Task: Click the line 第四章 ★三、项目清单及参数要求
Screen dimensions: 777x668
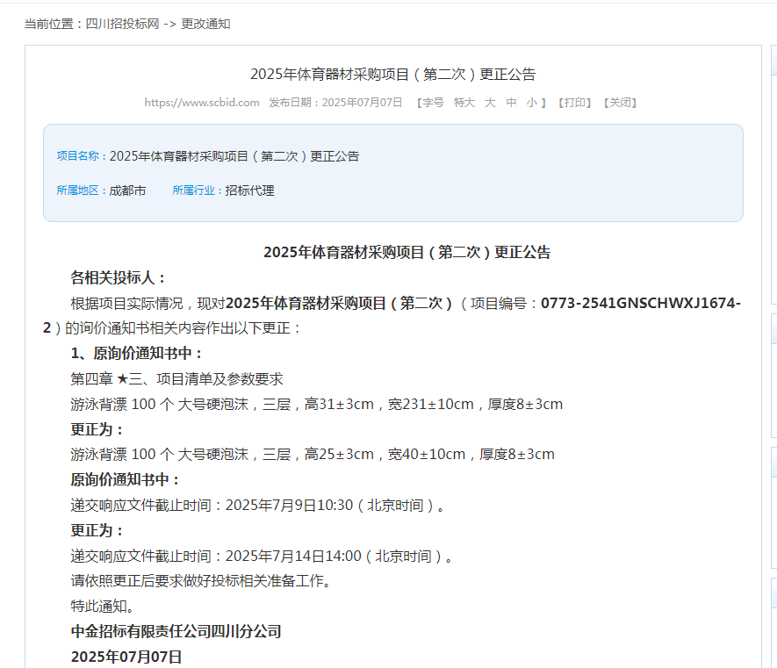Action: click(x=176, y=379)
